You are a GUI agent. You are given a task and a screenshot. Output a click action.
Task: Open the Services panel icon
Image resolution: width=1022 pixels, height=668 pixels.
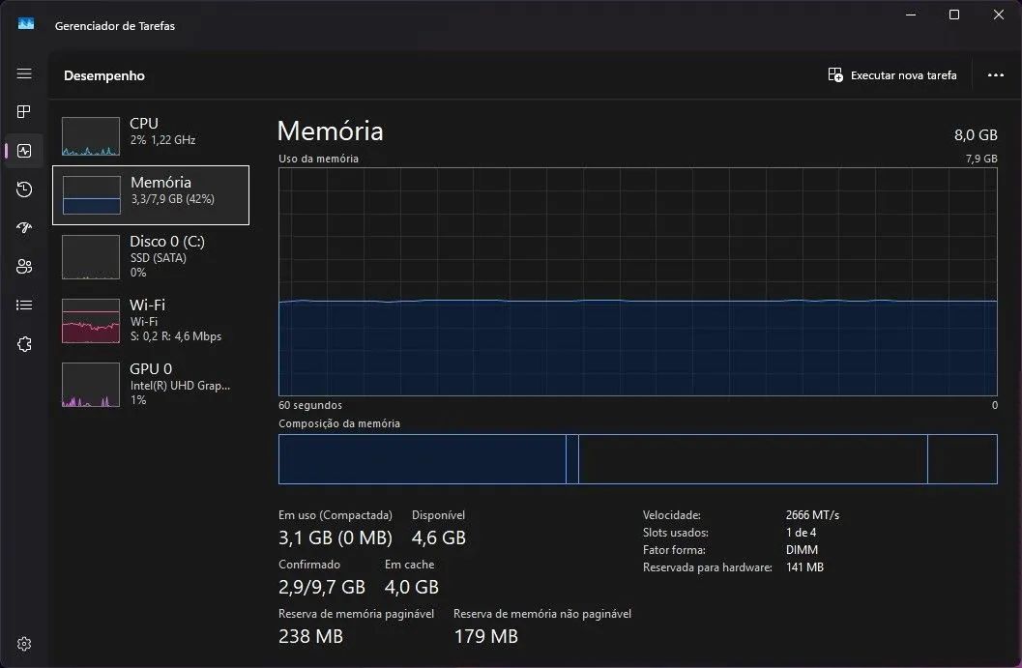pos(23,343)
